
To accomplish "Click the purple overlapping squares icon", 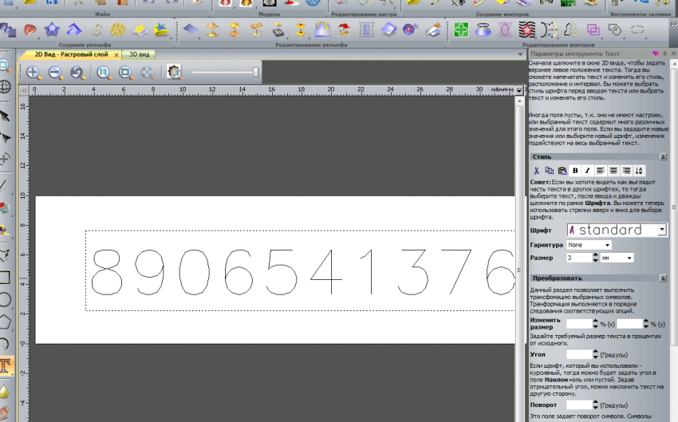I will [593, 30].
